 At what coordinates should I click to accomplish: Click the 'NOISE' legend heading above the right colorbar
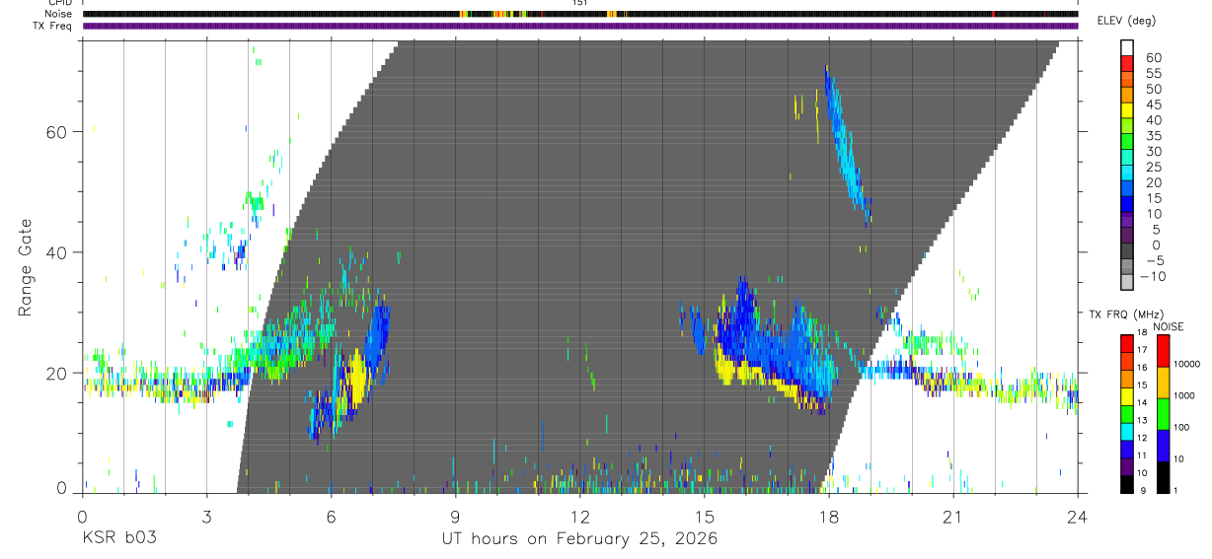1168,326
